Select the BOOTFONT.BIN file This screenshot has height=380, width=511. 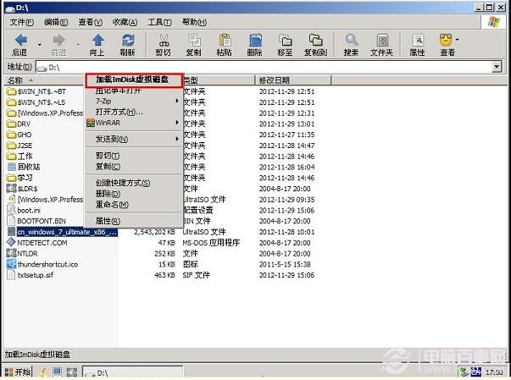(36, 221)
